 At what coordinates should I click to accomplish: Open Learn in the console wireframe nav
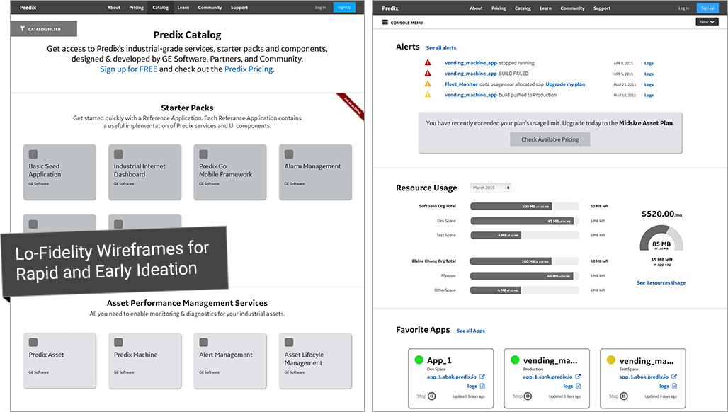point(545,8)
